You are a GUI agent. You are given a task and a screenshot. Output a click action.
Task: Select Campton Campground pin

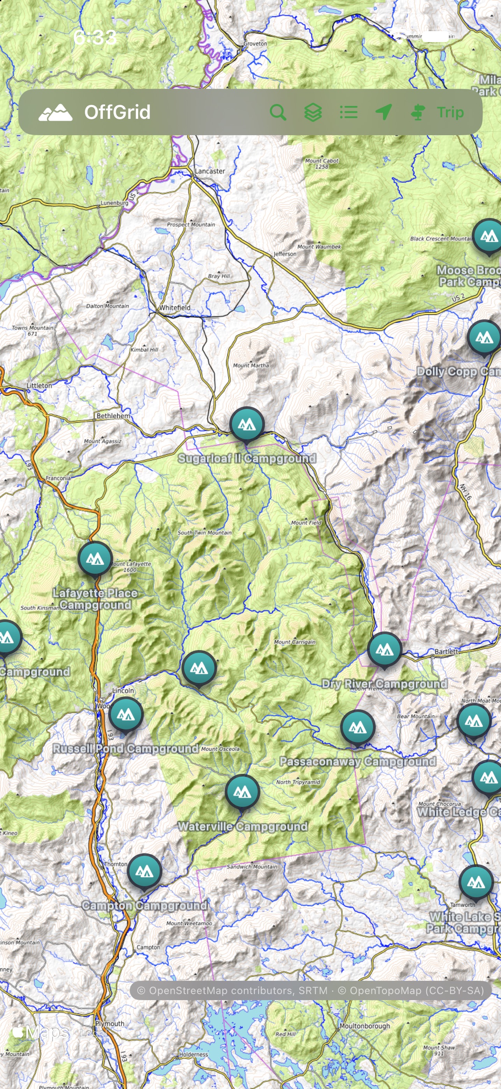(144, 871)
